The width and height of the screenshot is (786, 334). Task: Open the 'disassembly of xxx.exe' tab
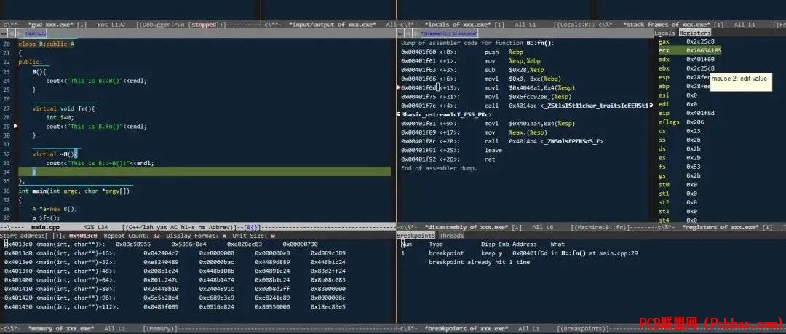coord(448,33)
